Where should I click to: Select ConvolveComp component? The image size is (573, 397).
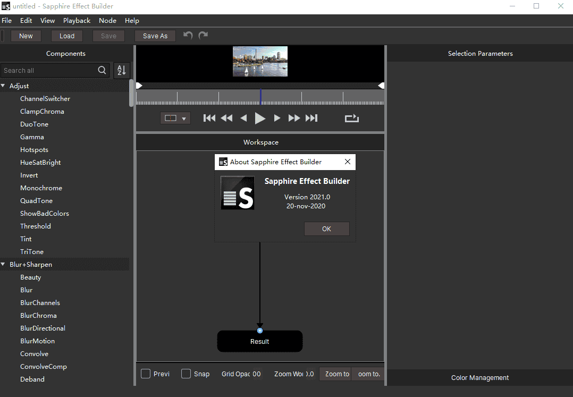click(x=44, y=367)
